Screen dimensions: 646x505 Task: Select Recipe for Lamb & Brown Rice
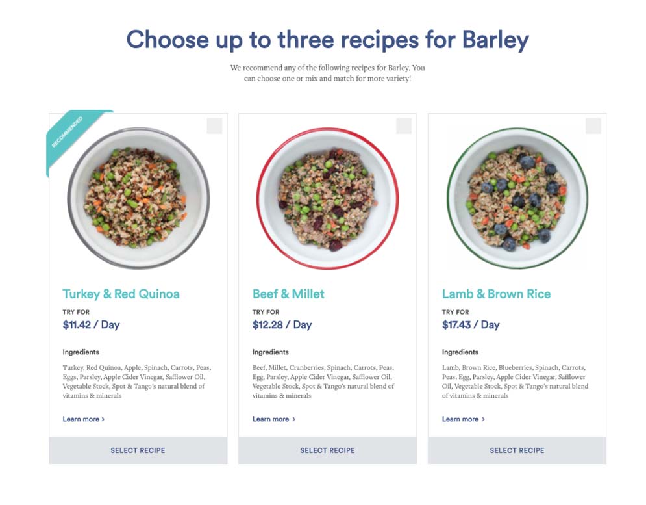coord(517,450)
